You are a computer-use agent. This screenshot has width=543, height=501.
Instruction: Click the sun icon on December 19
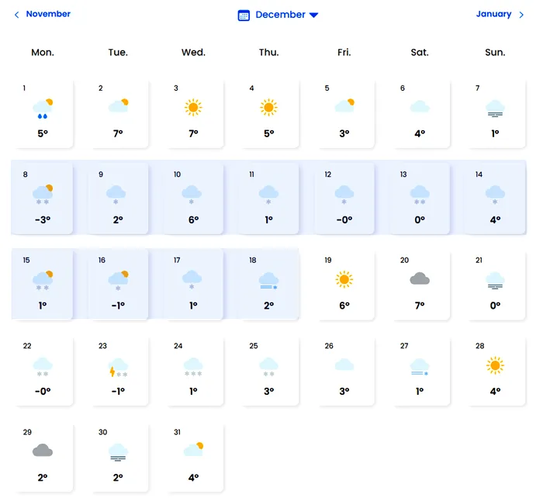(x=344, y=279)
